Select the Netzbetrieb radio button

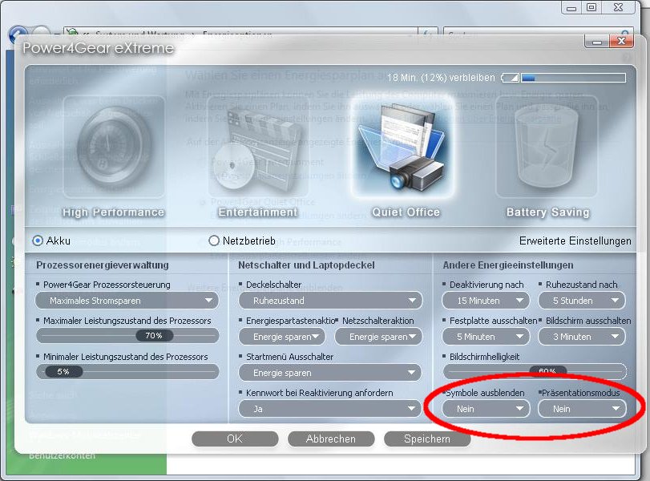[x=214, y=240]
